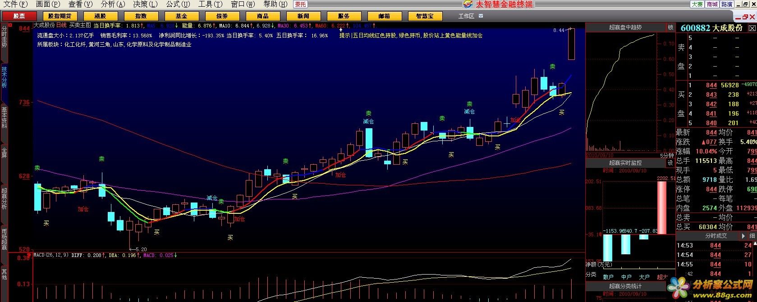
Task: Click the 设 settings button of real-time monitor
Action: click(670, 163)
